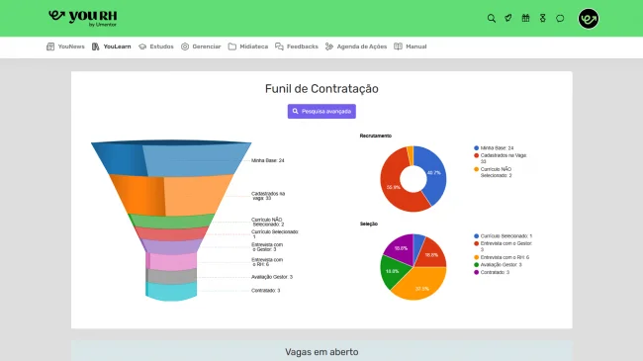The height and width of the screenshot is (361, 643).
Task: Open the user profile avatar
Action: (x=589, y=19)
